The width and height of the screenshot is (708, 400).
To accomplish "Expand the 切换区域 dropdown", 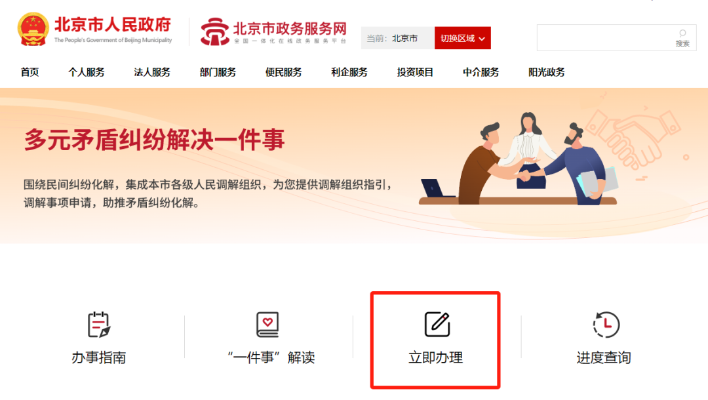I will coord(462,38).
